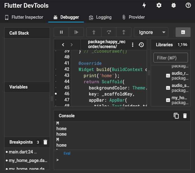This screenshot has width=195, height=173.
Task: Click the Console panel title
Action: coord(67,116)
